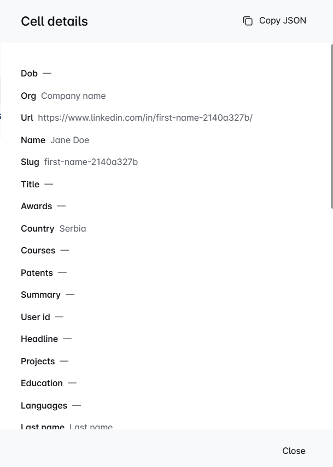333x467 pixels.
Task: Click the User id field label
Action: click(35, 317)
